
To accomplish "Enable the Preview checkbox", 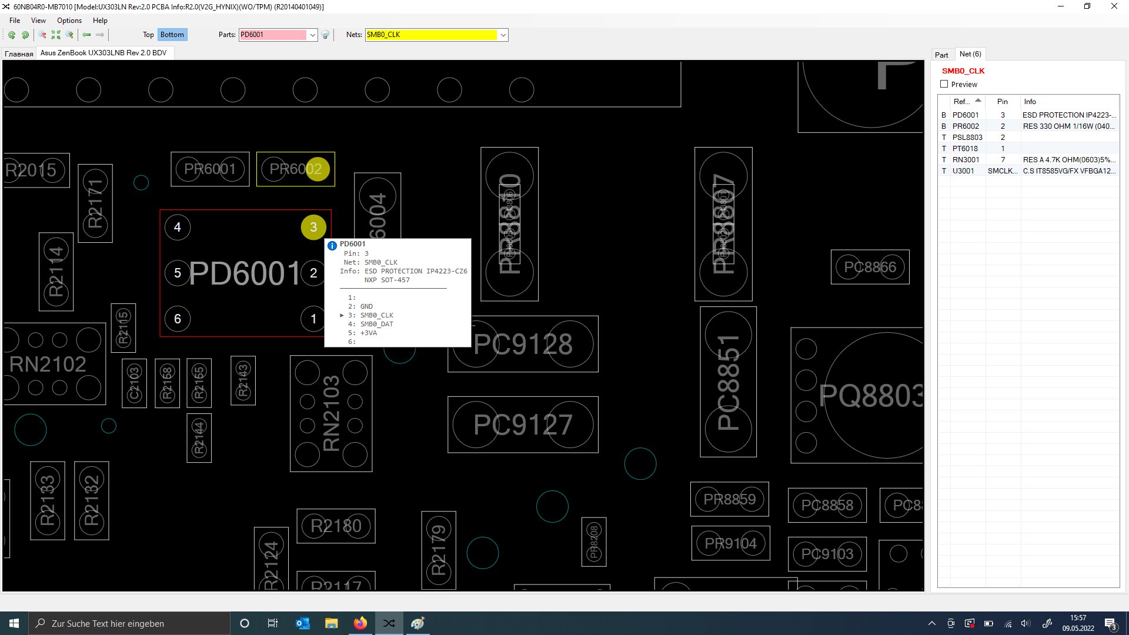I will 944,84.
